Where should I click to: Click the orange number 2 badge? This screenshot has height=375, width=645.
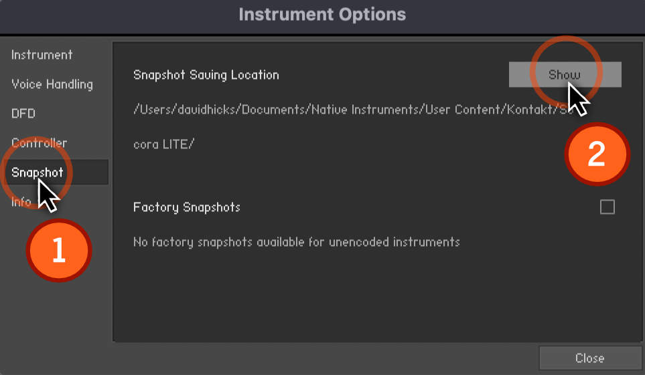coord(597,154)
